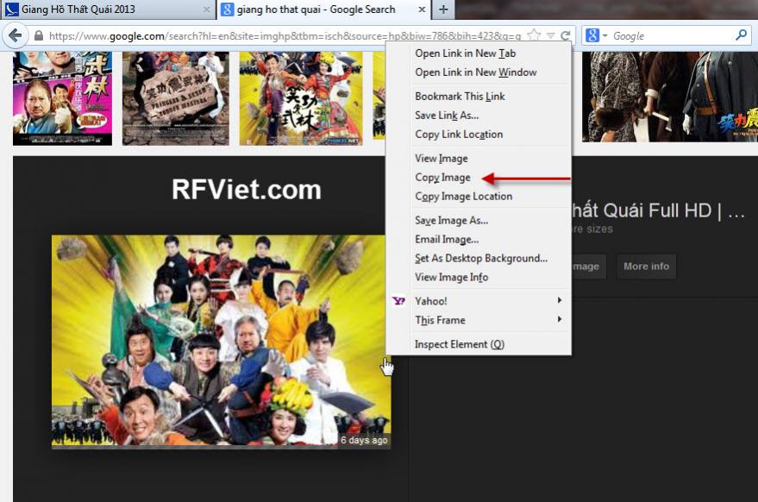
Task: Open the URL history dropdown arrow
Action: (551, 36)
